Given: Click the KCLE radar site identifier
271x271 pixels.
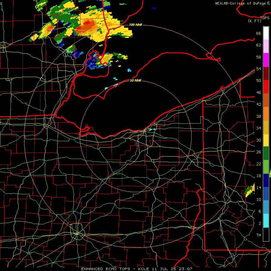Looking at the screenshot, I should [143, 269].
